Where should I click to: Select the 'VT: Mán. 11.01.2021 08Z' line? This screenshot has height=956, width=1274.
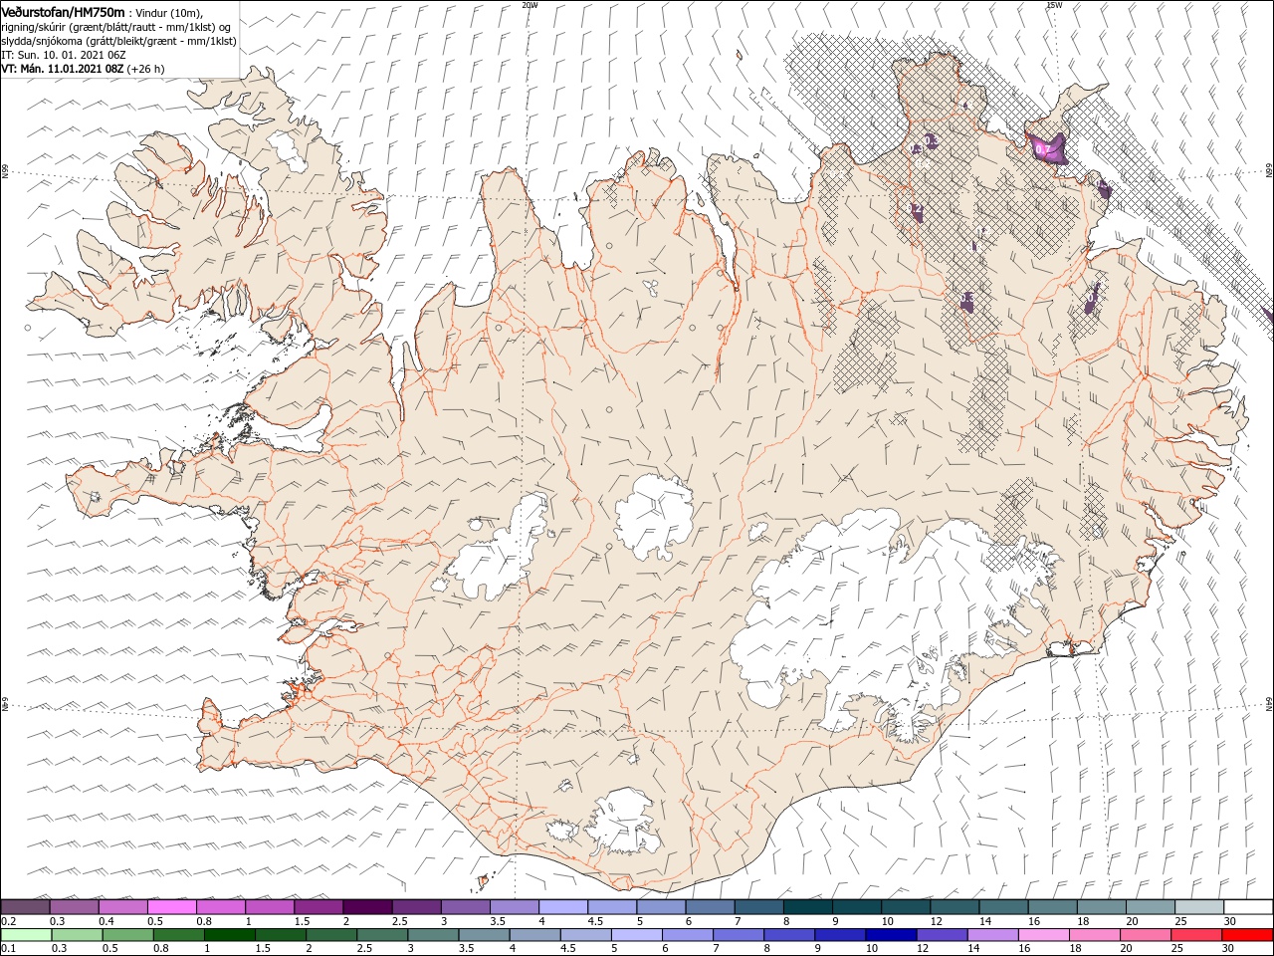coord(83,69)
